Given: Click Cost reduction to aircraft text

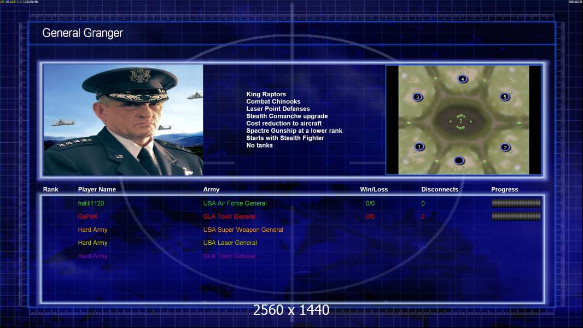Looking at the screenshot, I should pos(284,124).
